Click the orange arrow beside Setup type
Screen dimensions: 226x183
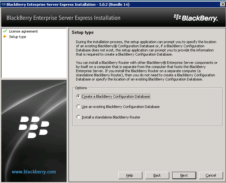(x=5, y=37)
